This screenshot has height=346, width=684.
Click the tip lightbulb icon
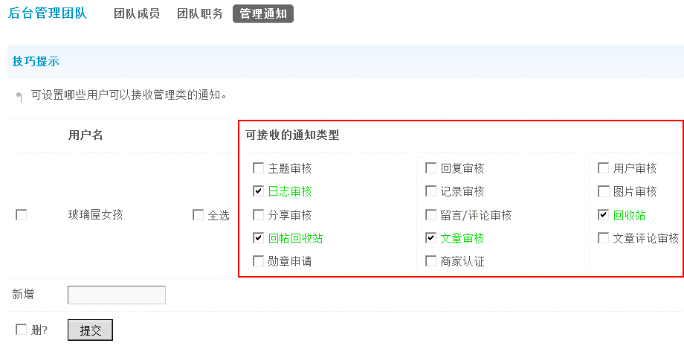tap(19, 97)
